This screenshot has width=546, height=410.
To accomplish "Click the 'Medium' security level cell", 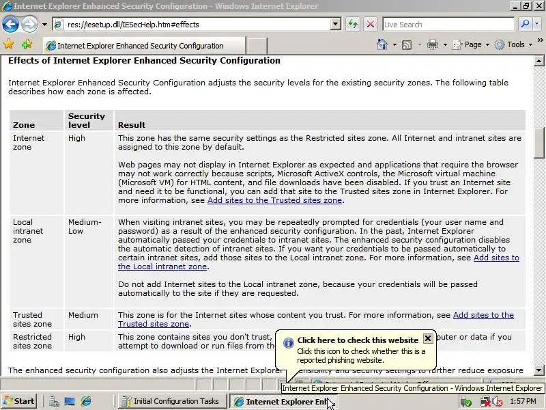I will pos(89,319).
